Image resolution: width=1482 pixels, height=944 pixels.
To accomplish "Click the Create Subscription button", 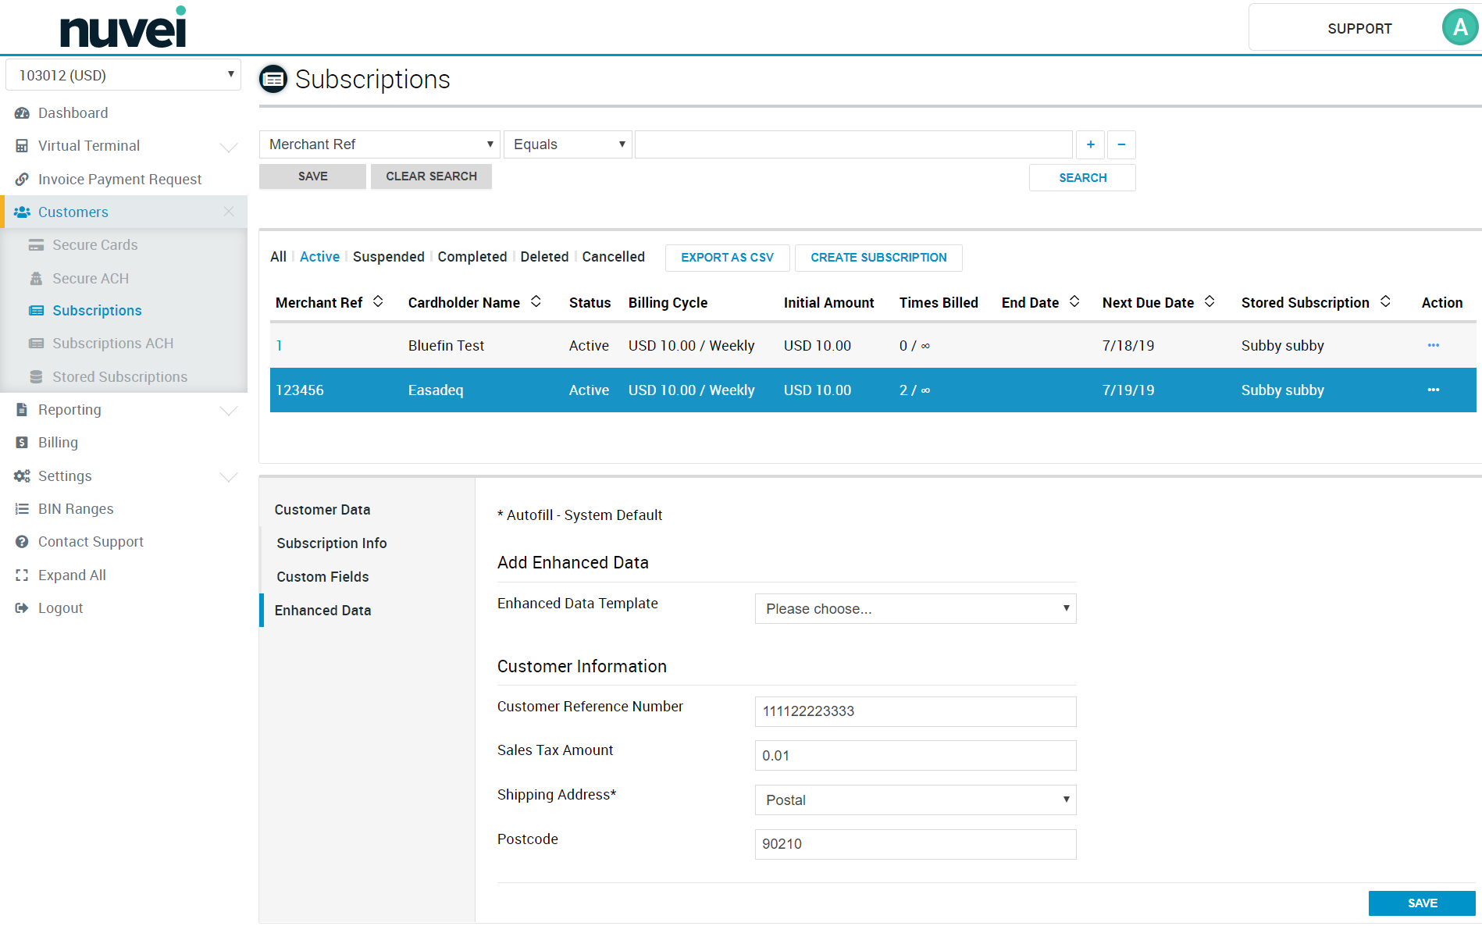I will click(878, 258).
